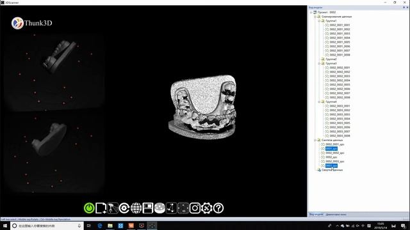The image size is (410, 230).
Task: Collapse the Группа3 group node
Action: (319, 63)
